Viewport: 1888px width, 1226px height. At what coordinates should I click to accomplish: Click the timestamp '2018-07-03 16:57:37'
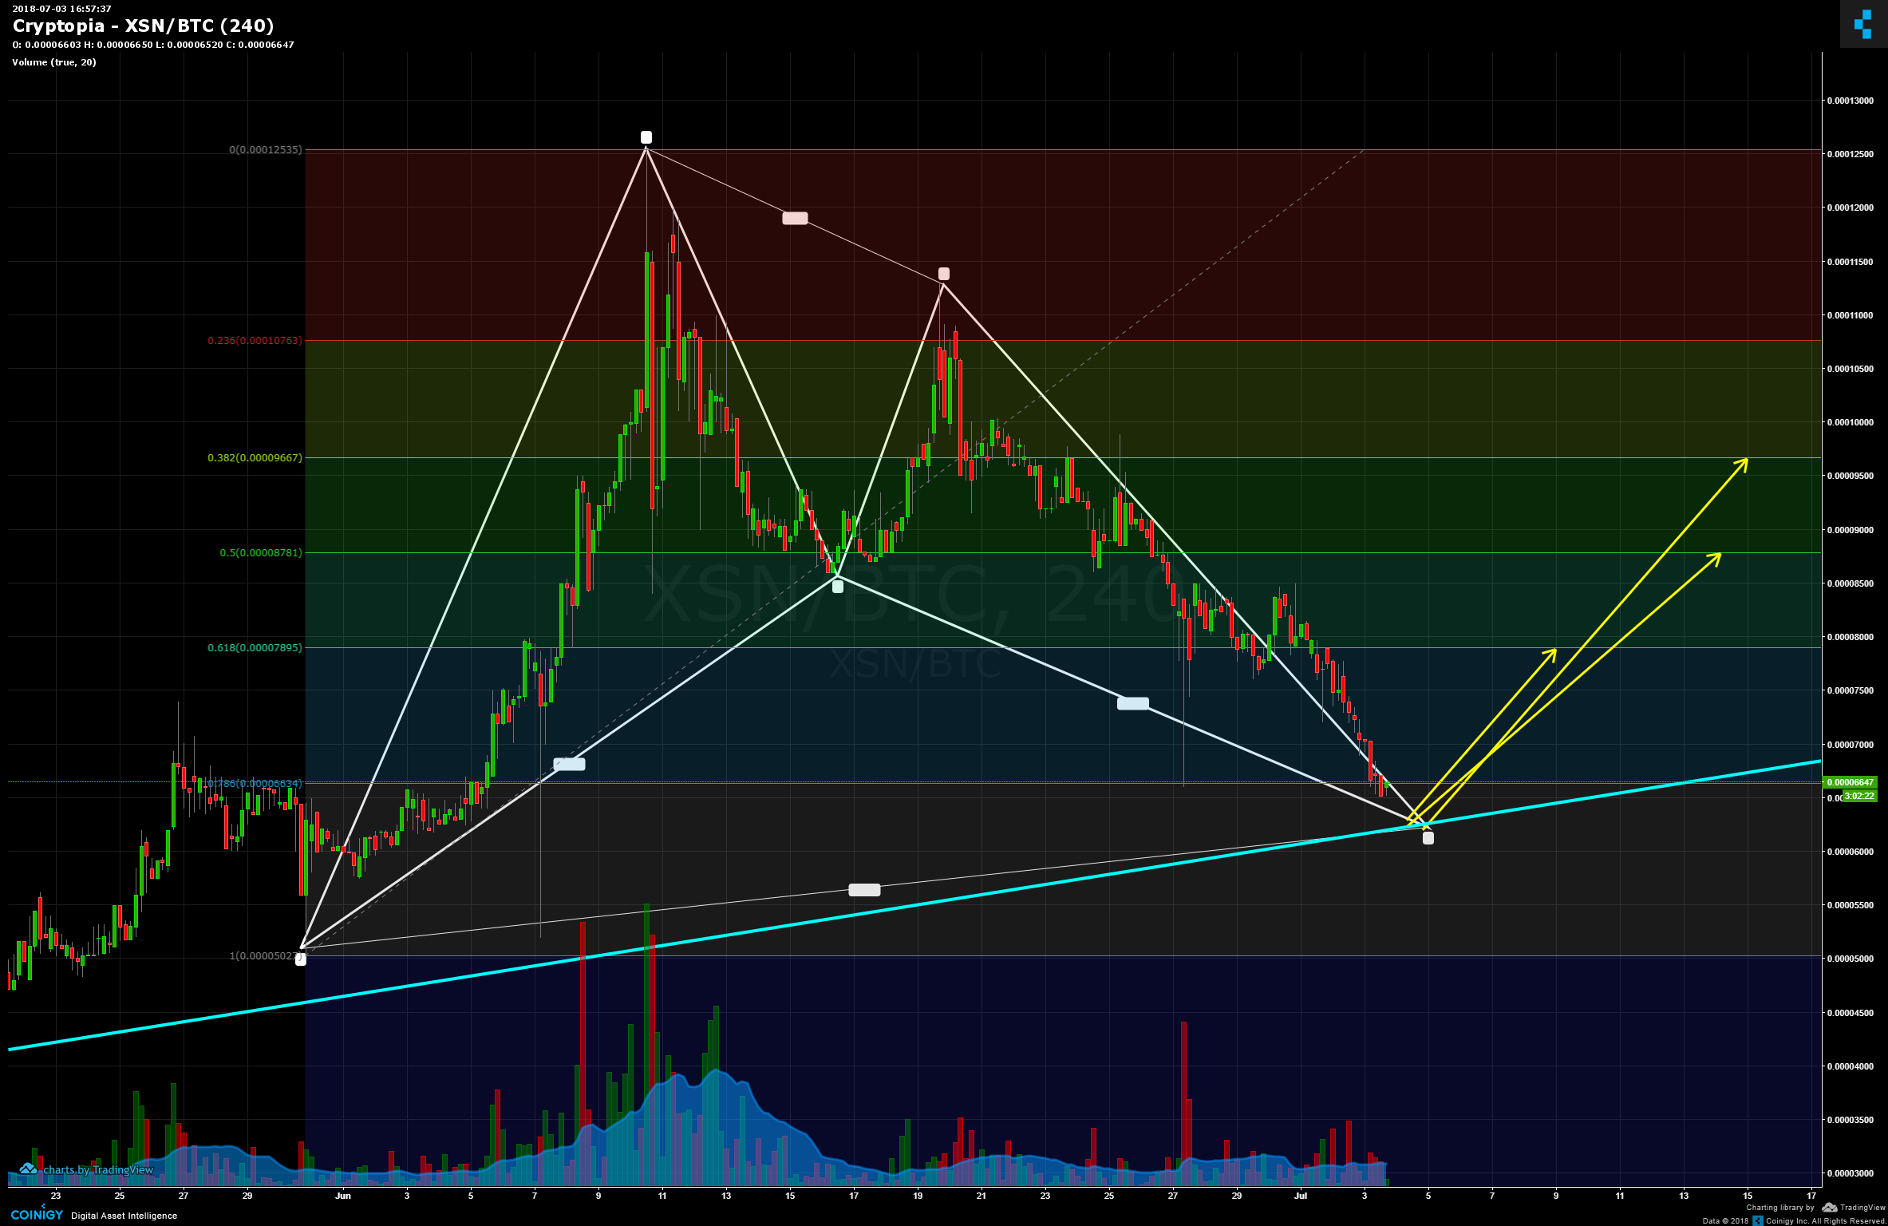coord(61,9)
